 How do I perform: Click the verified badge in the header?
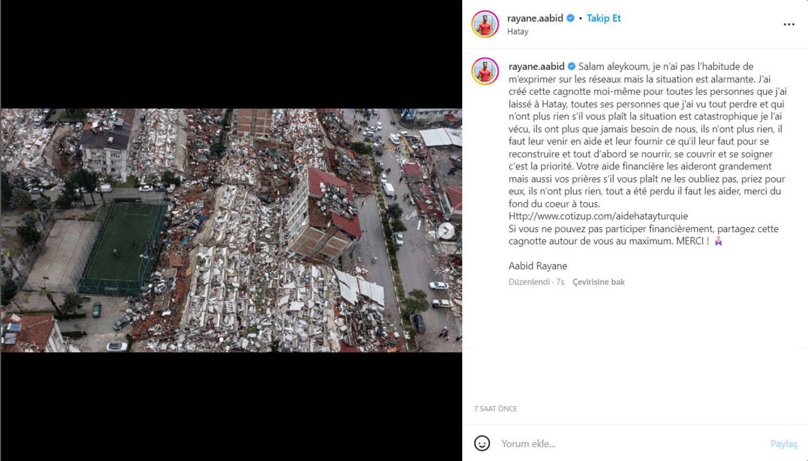(571, 18)
